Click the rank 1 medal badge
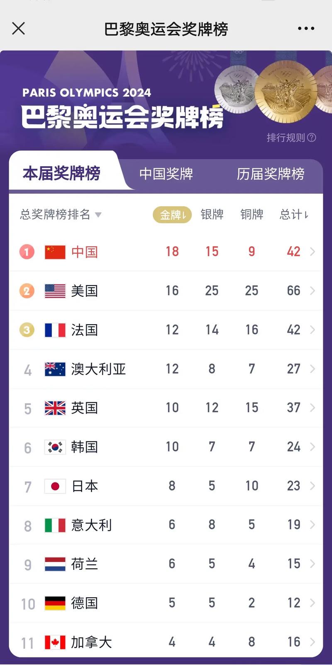 pyautogui.click(x=26, y=251)
